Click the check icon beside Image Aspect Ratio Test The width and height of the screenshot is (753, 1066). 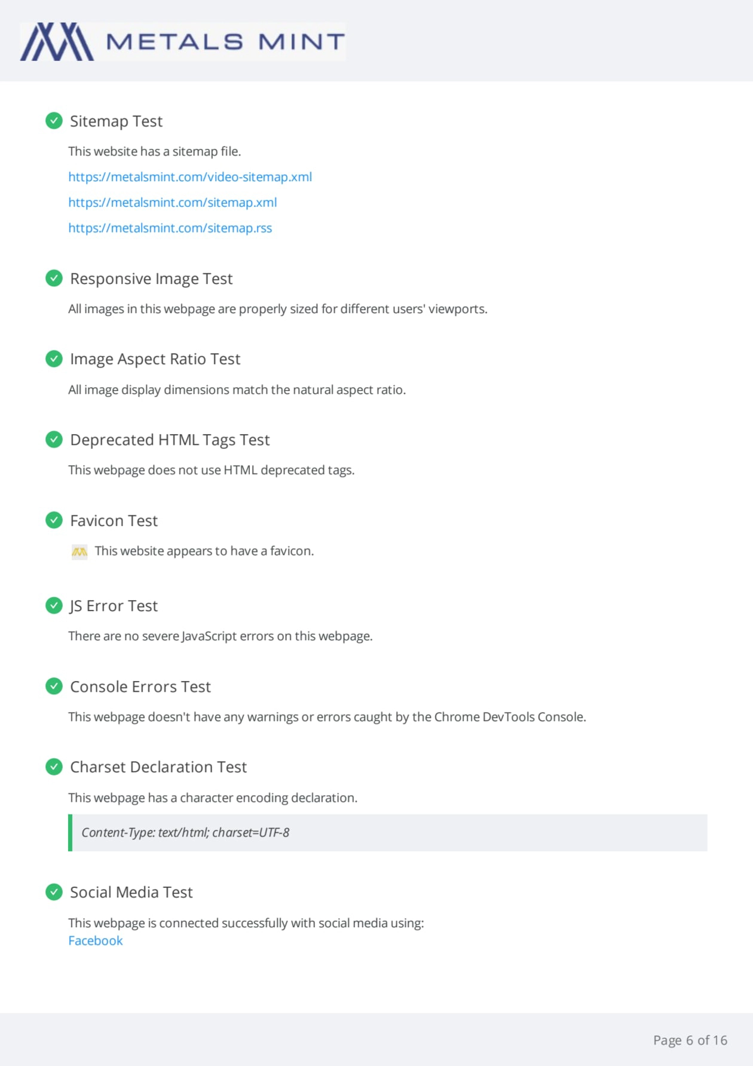54,359
